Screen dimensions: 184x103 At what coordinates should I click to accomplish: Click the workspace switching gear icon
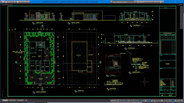click(162, 100)
